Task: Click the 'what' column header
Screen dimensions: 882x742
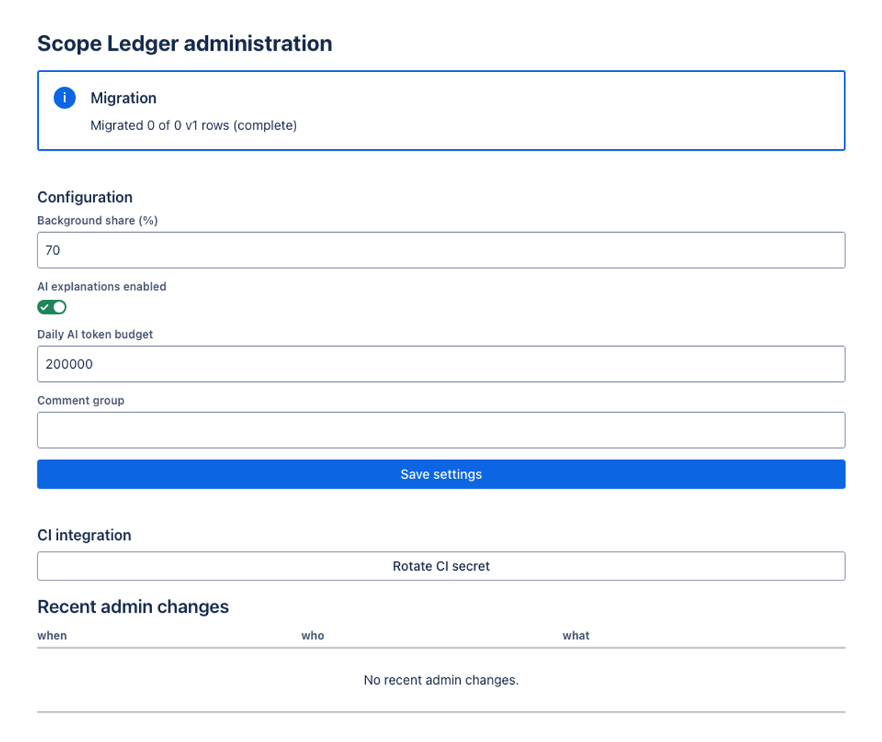Action: click(x=576, y=635)
